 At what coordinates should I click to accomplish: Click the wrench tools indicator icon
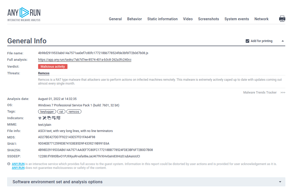(44, 118)
